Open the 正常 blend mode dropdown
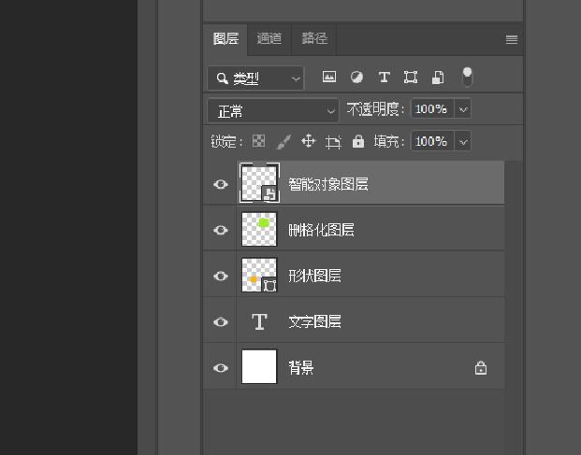 pos(272,110)
